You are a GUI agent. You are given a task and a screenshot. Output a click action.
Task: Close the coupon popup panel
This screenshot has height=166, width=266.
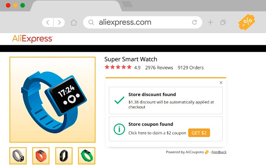coord(221,83)
